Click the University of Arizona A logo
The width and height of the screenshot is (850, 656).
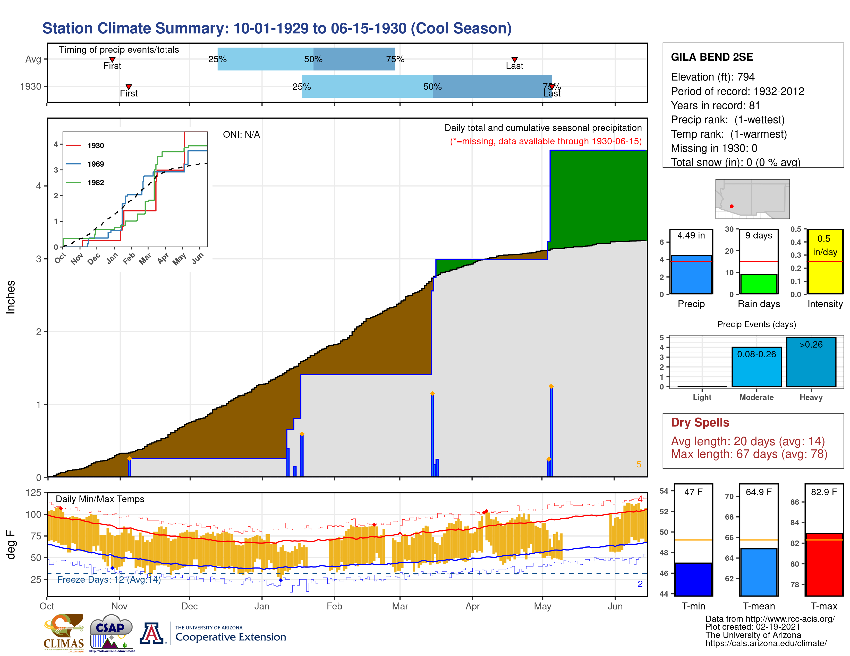pyautogui.click(x=152, y=633)
